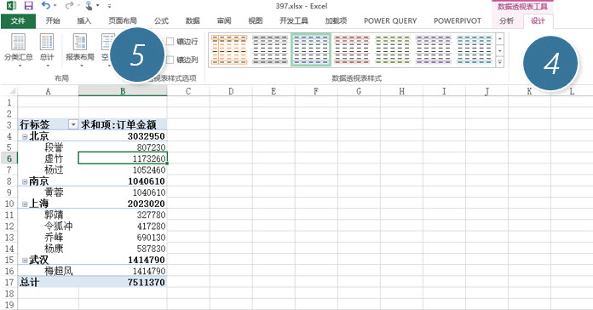Screen dimensions: 593x310
Task: Switch to the 数据 Data tab
Action: (193, 20)
